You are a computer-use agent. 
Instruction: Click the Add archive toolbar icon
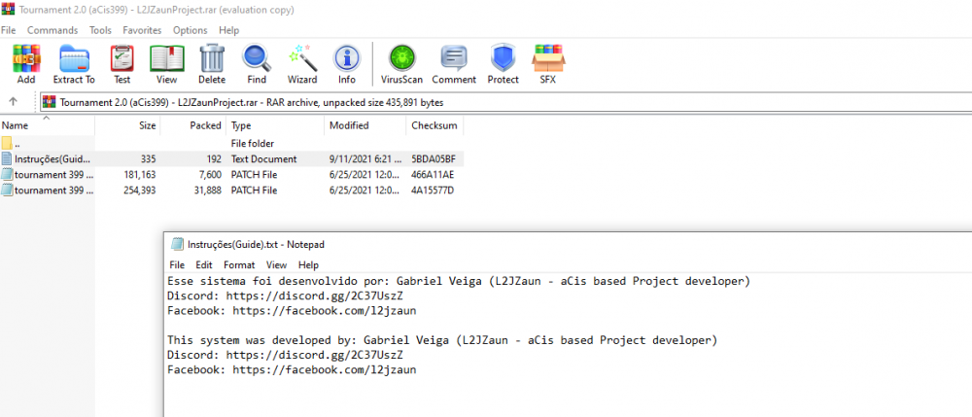point(25,63)
